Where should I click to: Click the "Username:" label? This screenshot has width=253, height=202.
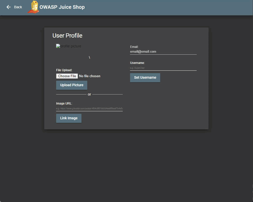(137, 63)
